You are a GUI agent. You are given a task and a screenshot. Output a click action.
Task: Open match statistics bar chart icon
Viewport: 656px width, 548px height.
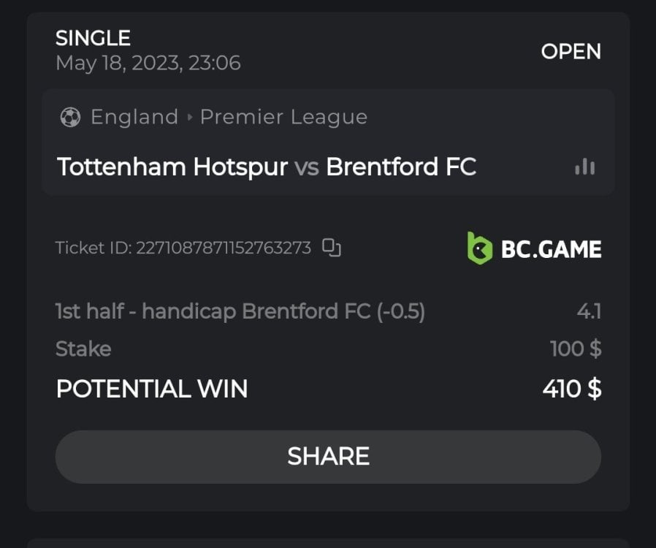[584, 167]
